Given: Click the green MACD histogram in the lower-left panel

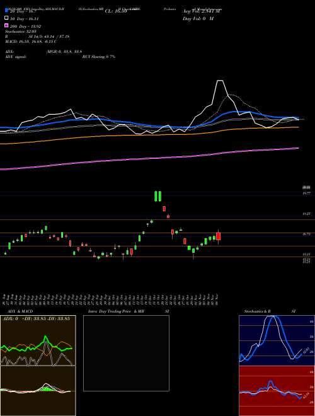Looking at the screenshot, I should coord(47,389).
